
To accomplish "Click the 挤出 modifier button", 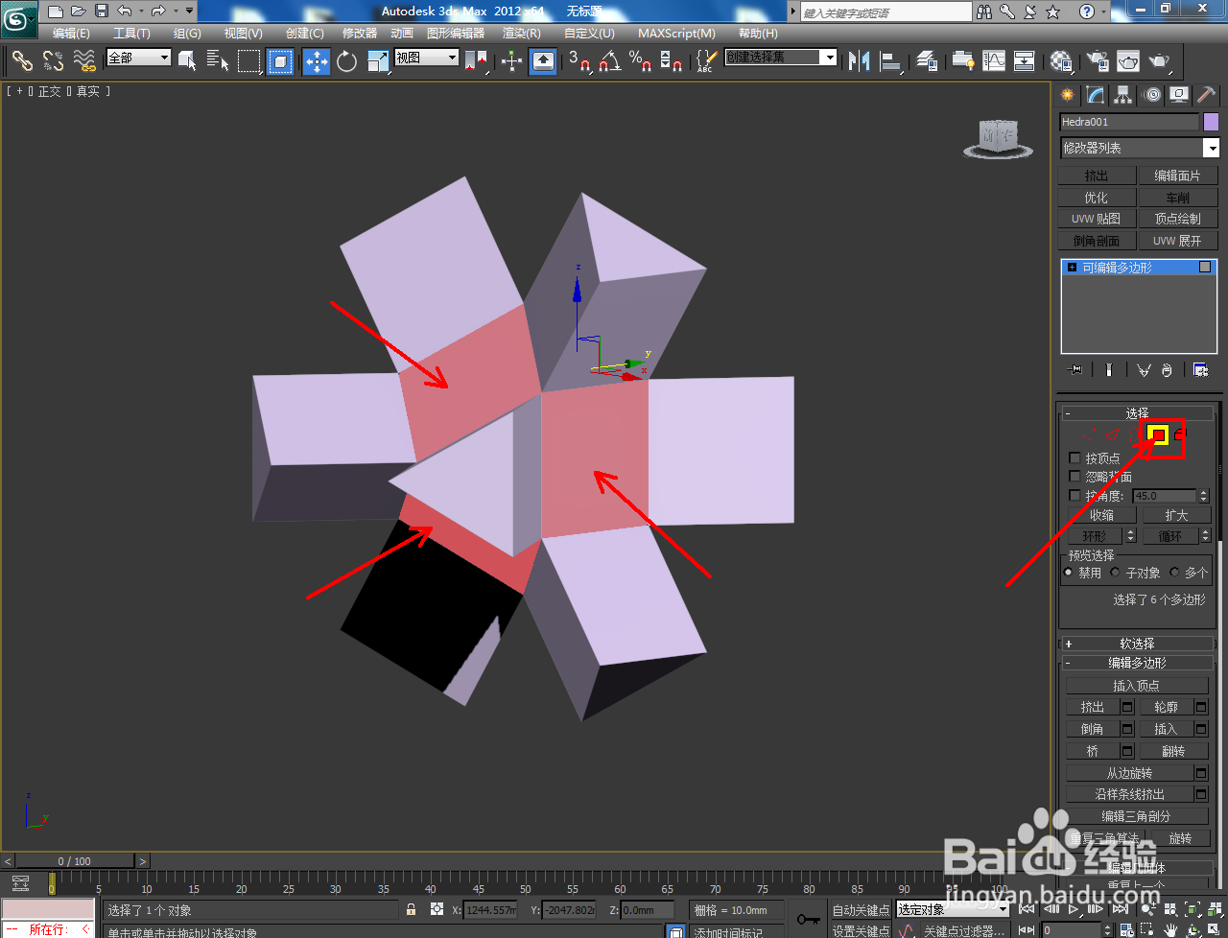I will 1097,176.
